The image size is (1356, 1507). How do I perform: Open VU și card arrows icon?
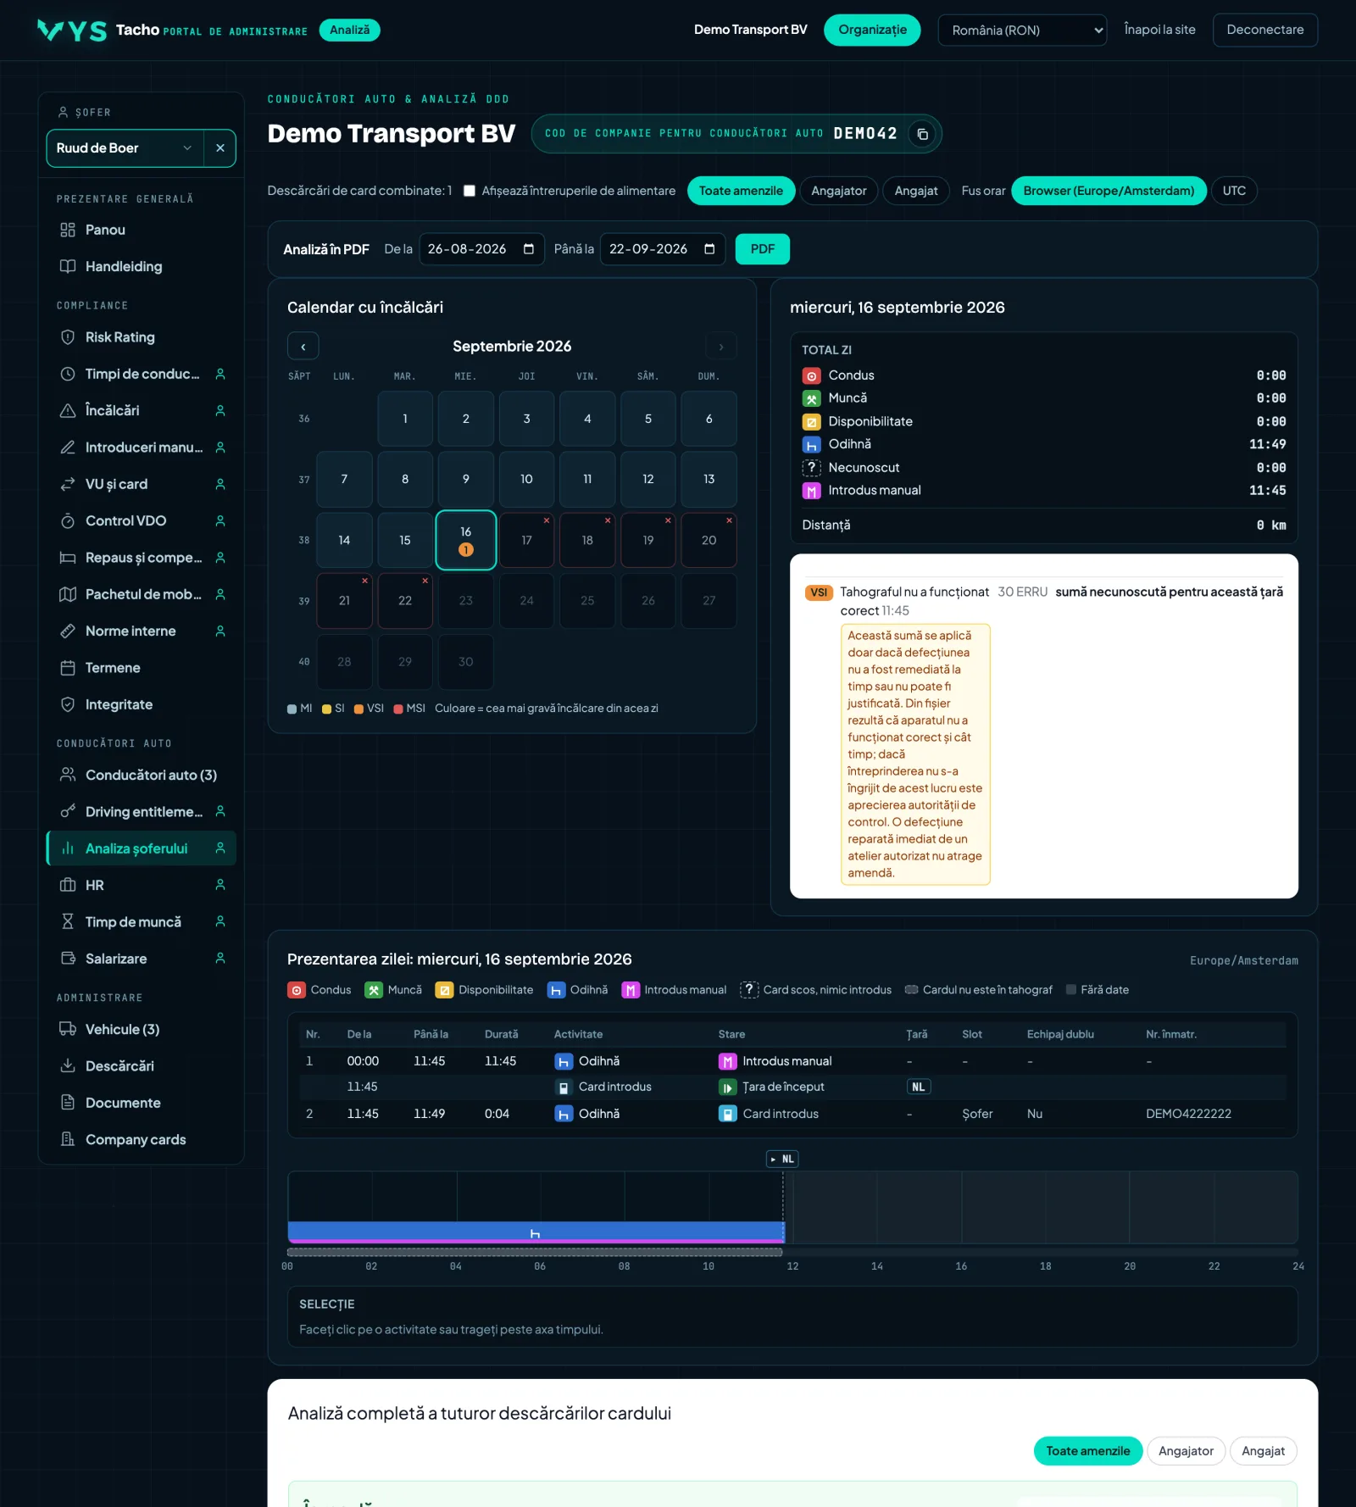(68, 484)
